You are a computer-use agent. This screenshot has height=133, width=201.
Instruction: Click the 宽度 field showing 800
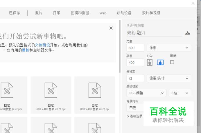(x=135, y=48)
